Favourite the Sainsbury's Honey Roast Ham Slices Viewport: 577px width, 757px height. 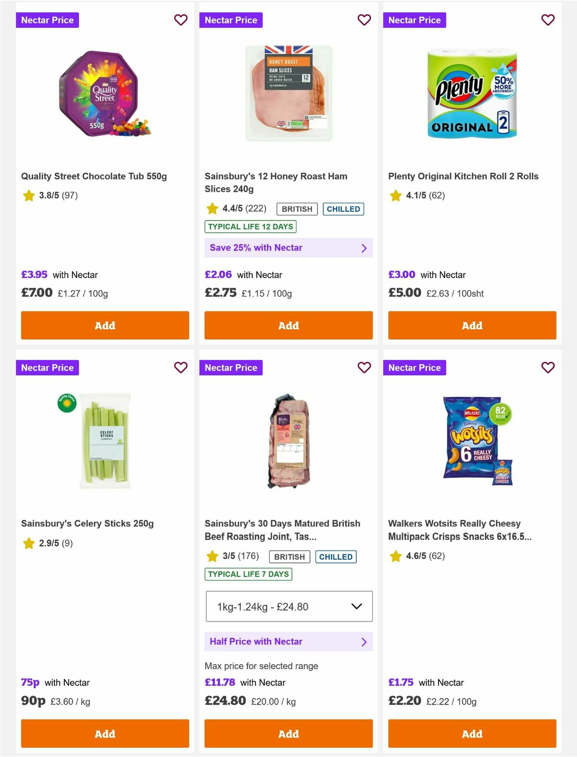point(364,20)
